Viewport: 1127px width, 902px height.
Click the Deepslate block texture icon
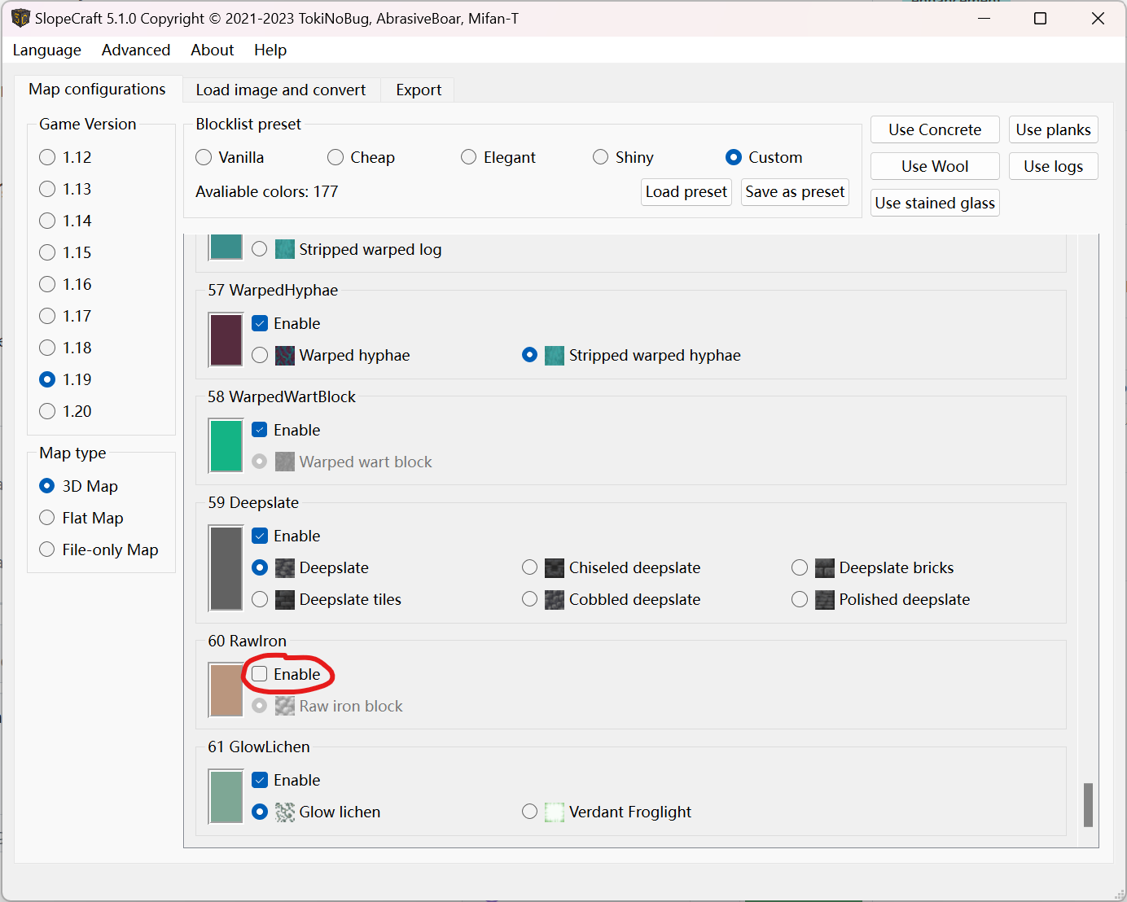pyautogui.click(x=284, y=567)
